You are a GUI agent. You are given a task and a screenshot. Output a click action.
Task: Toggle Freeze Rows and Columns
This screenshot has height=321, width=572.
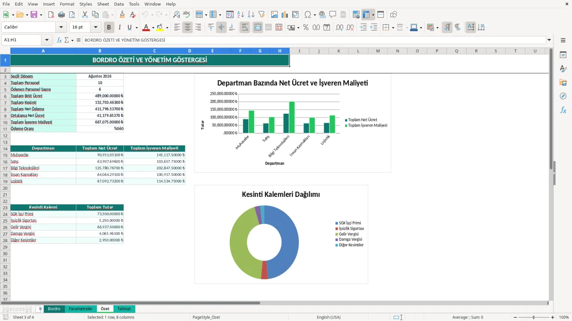tap(366, 15)
